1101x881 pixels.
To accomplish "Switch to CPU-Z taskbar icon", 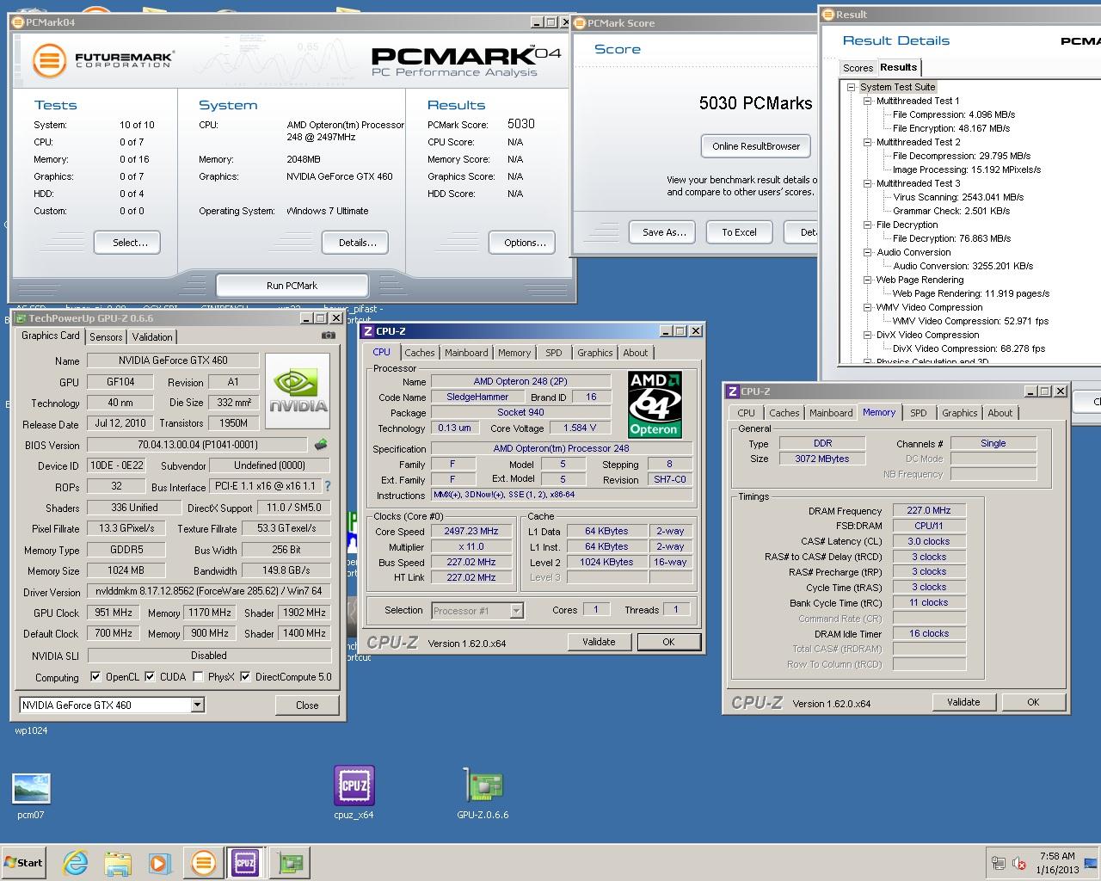I will pos(245,863).
